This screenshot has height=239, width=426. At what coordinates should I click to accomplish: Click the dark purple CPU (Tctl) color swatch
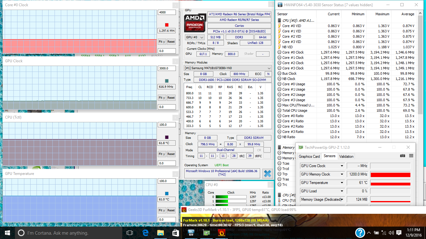(167, 137)
